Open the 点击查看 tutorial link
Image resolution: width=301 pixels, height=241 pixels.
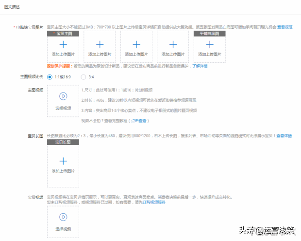point(138,121)
